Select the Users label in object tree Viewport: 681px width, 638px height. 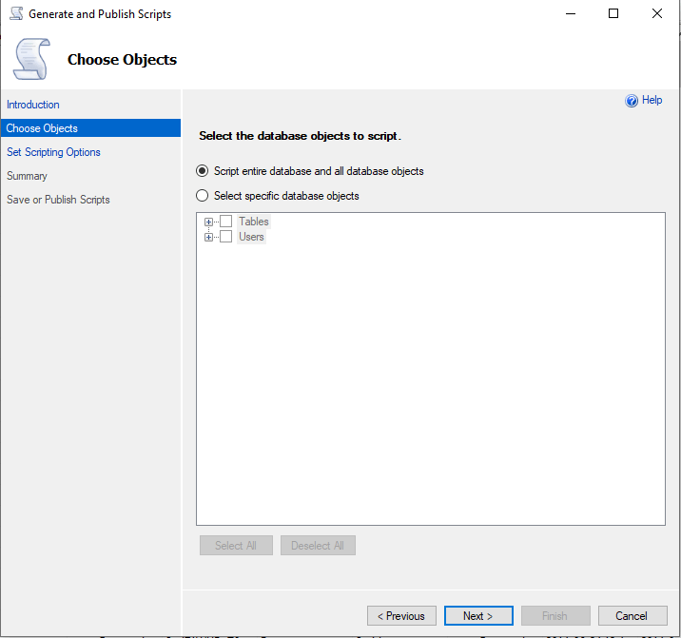[x=251, y=237]
